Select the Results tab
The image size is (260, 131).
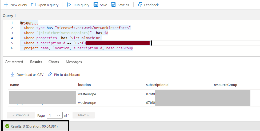point(36,62)
